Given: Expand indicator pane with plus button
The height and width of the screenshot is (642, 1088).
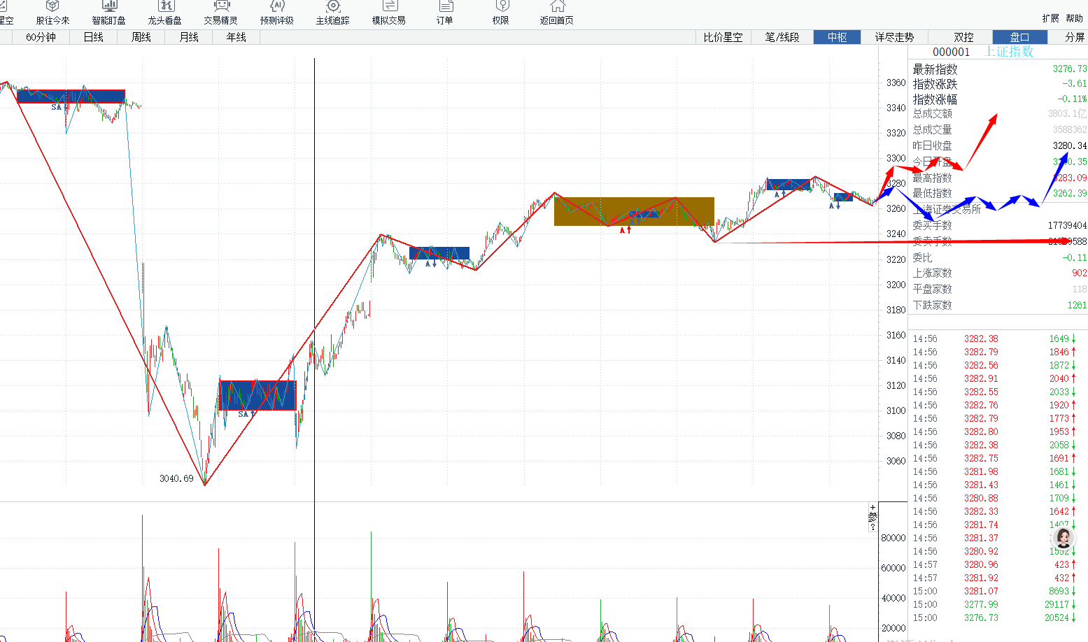Looking at the screenshot, I should (x=872, y=508).
